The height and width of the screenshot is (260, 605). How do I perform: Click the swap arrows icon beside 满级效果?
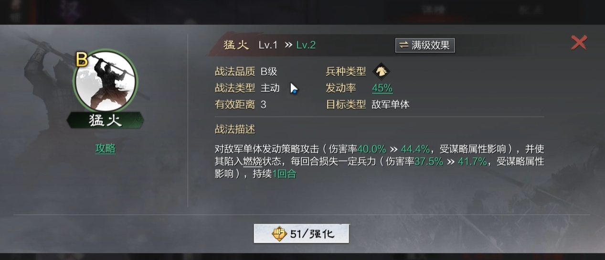[403, 45]
